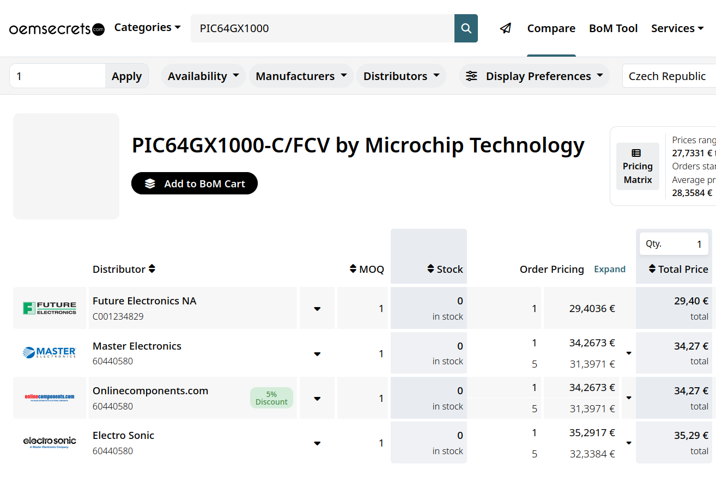The height and width of the screenshot is (501, 716).
Task: Expand Future Electronics NA row details
Action: point(317,309)
